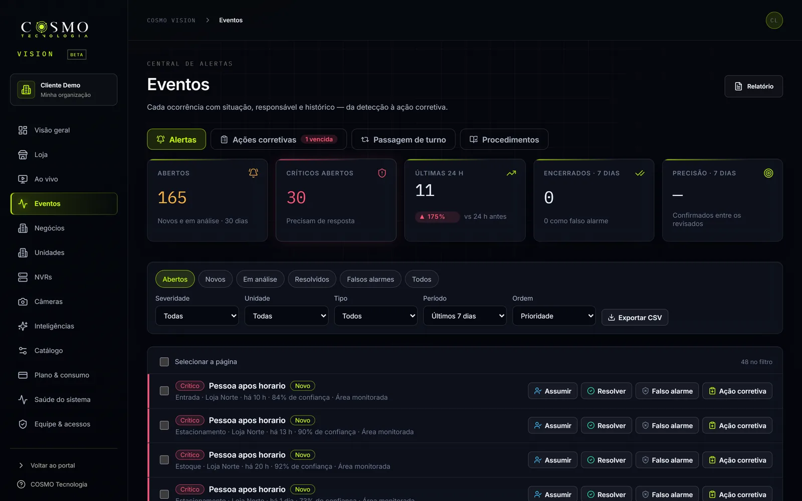Viewport: 802px width, 501px height.
Task: Click the bell icon in Abertos card
Action: coord(253,173)
